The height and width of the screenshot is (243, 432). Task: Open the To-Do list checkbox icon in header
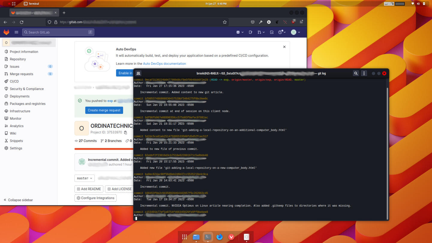(x=272, y=32)
